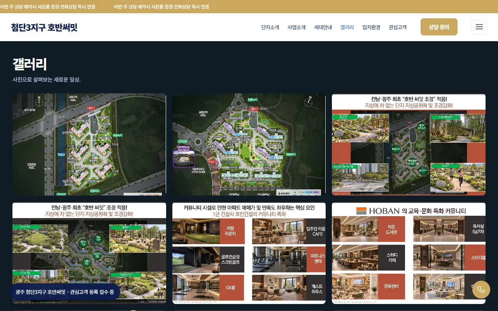
Task: Open the community facilities image with 피트니스 센터
Action: pyautogui.click(x=249, y=253)
